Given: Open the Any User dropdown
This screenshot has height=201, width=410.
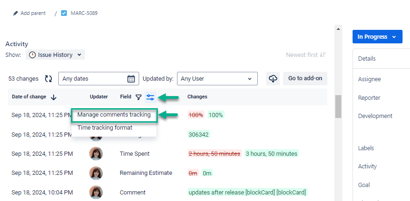Looking at the screenshot, I should [217, 78].
